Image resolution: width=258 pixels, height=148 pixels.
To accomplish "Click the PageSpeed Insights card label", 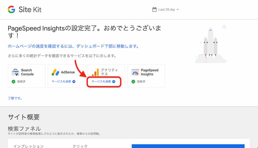I will click(150, 72).
